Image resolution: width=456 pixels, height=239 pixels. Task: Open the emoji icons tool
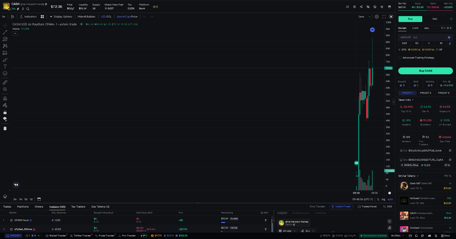tap(5, 73)
